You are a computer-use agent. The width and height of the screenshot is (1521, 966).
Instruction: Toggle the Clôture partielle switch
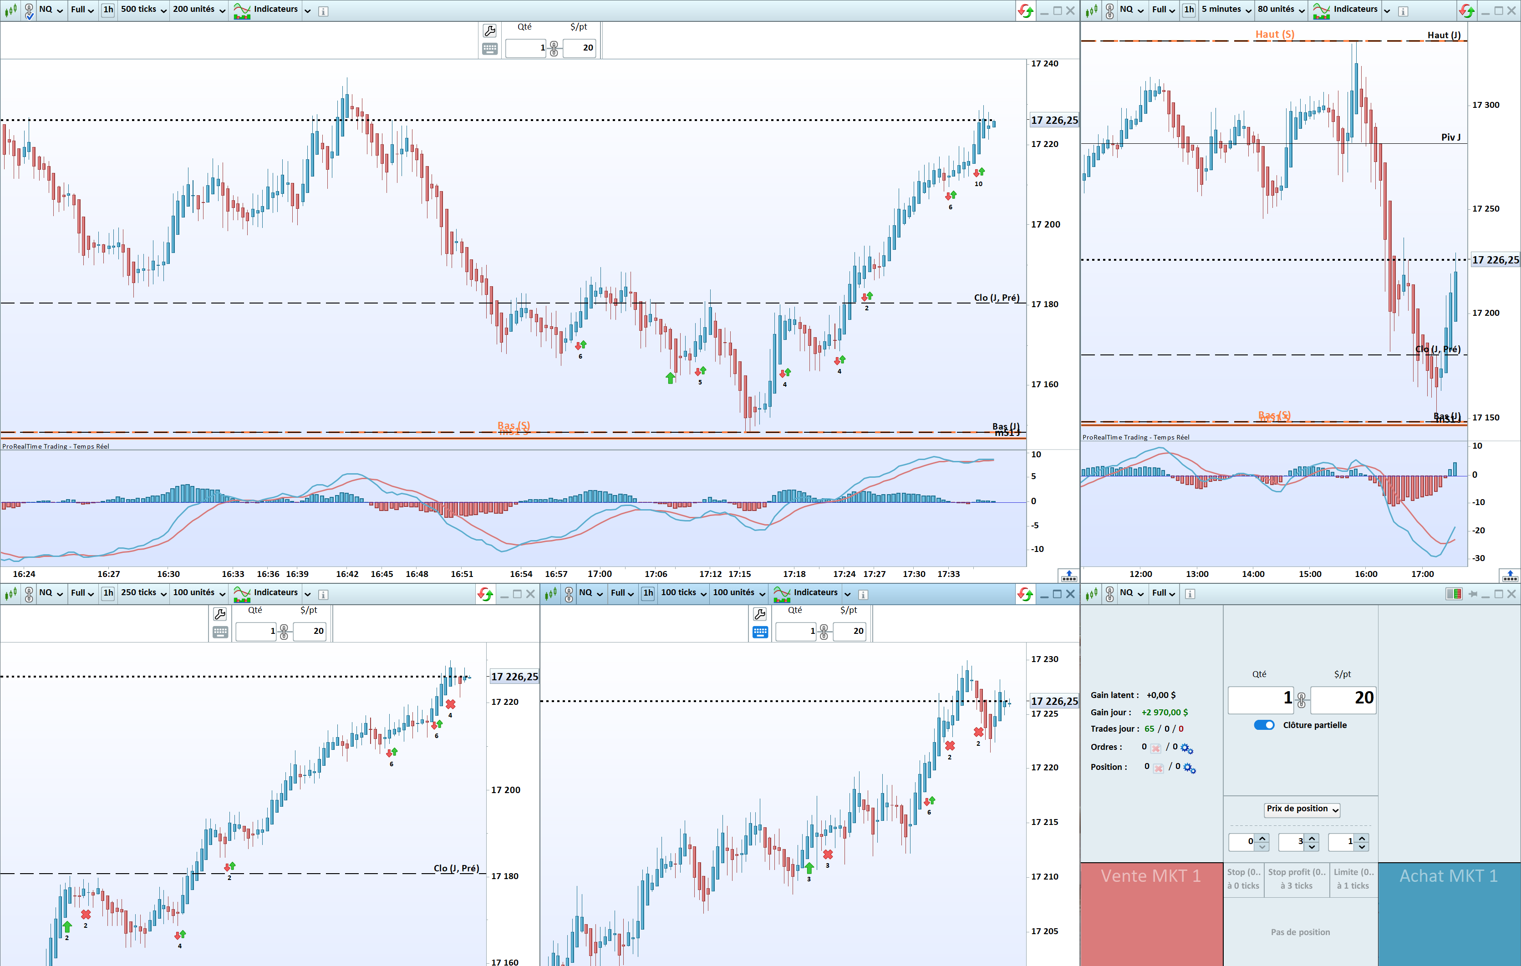click(1264, 725)
